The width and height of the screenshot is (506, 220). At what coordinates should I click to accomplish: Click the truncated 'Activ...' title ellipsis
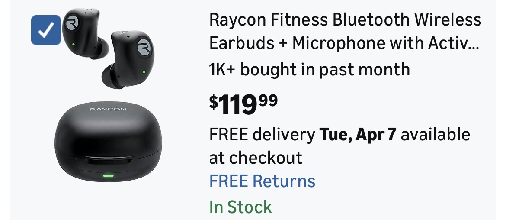454,44
